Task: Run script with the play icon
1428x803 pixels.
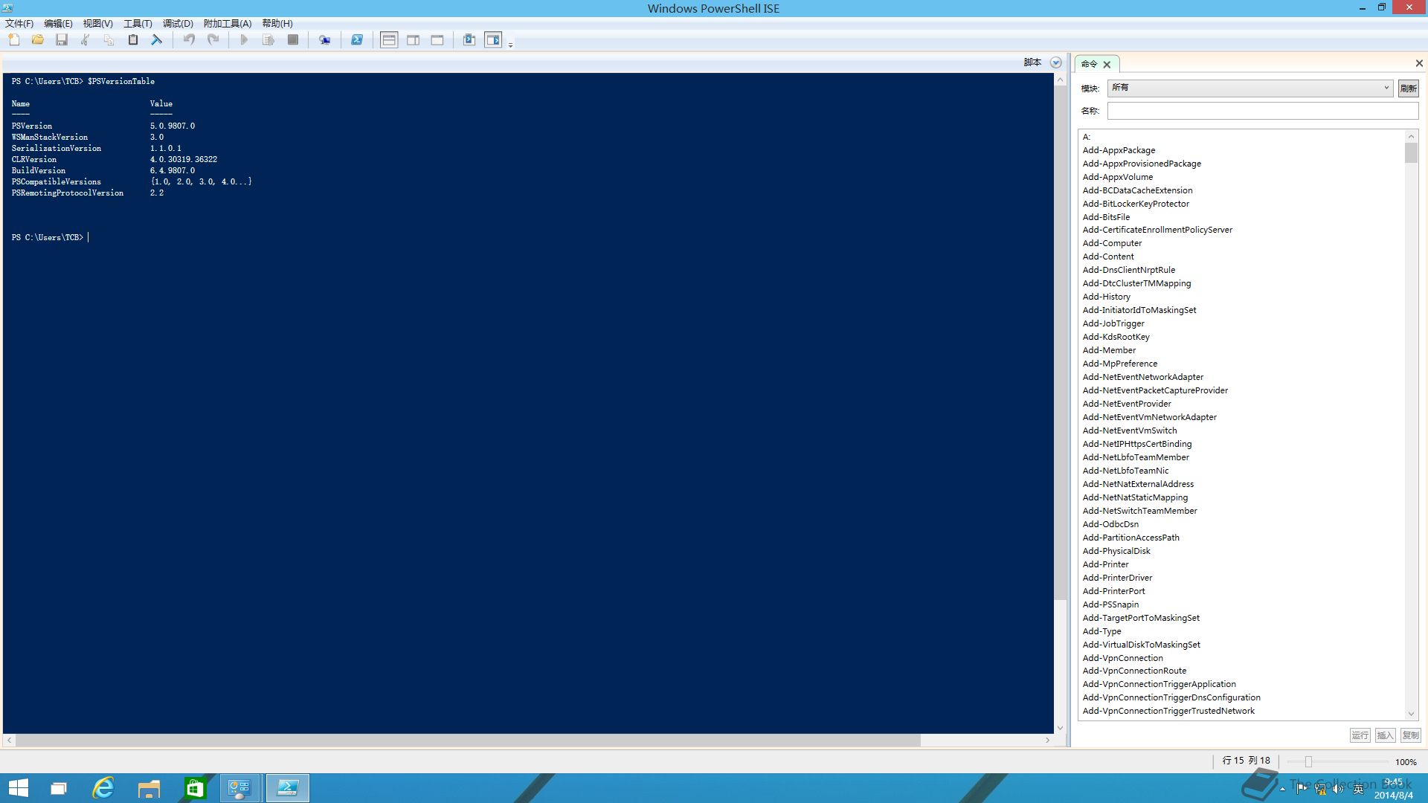Action: (244, 40)
